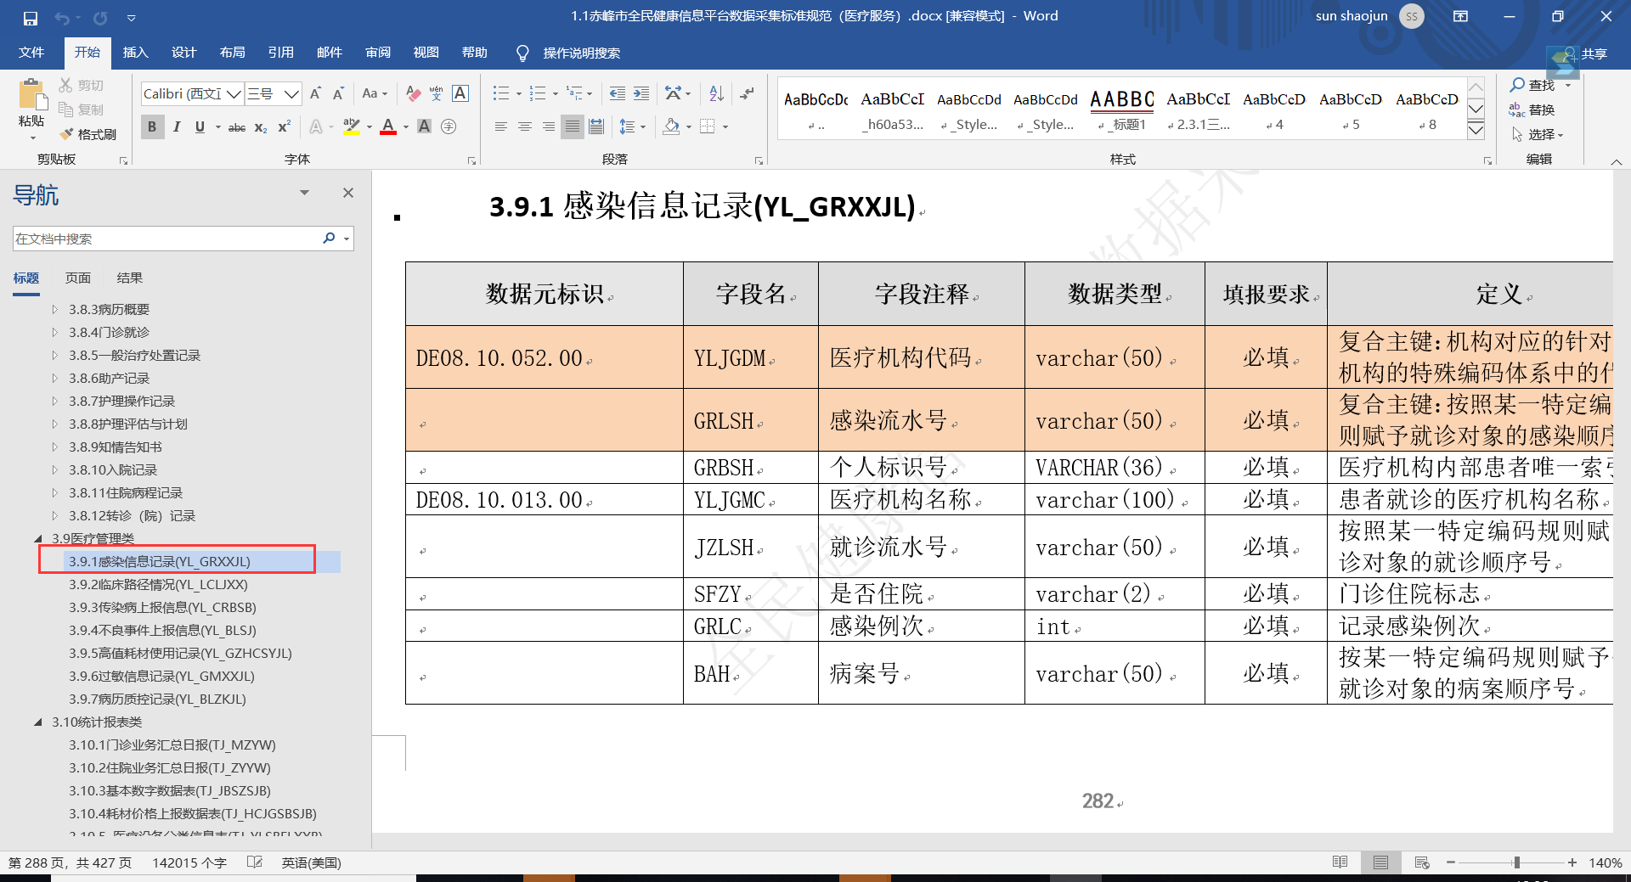Apply the 标题1 style from gallery
The image size is (1631, 882).
[1122, 110]
